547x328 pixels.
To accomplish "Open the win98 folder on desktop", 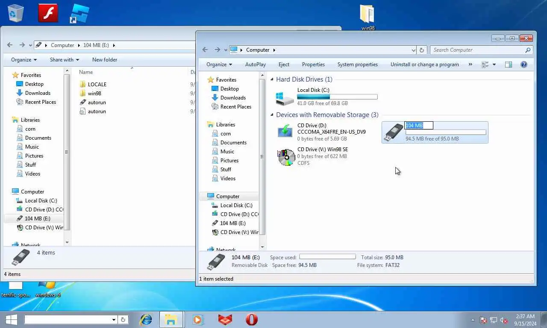I will [368, 17].
